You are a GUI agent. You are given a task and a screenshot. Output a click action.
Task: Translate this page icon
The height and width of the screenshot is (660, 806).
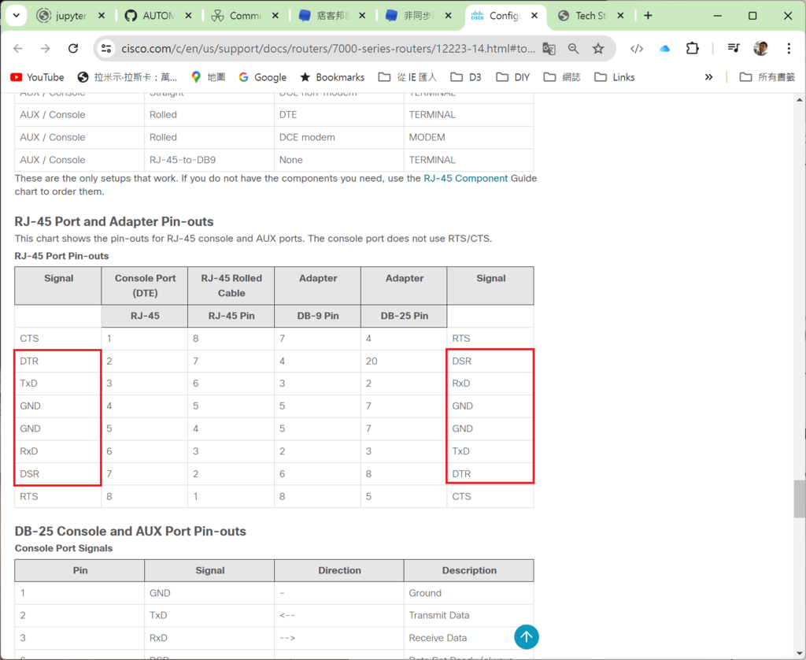tap(549, 48)
